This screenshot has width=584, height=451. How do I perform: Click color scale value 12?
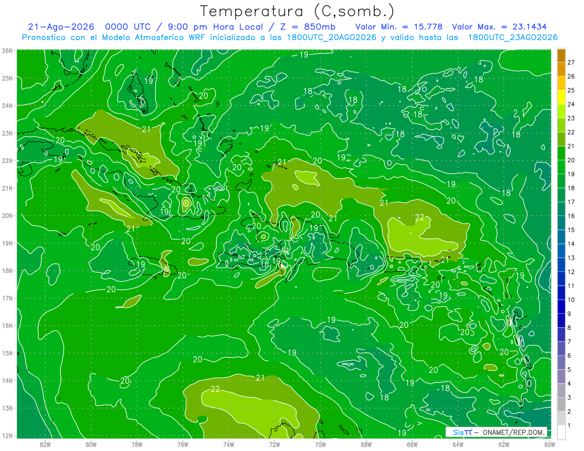571,272
